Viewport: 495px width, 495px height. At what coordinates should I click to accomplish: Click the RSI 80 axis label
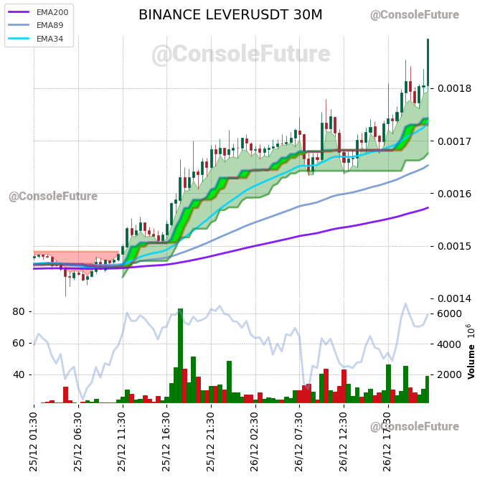pyautogui.click(x=19, y=312)
